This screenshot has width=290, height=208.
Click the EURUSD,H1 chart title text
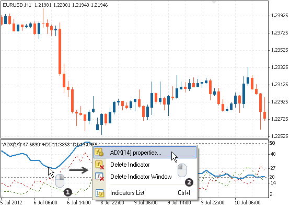point(17,5)
